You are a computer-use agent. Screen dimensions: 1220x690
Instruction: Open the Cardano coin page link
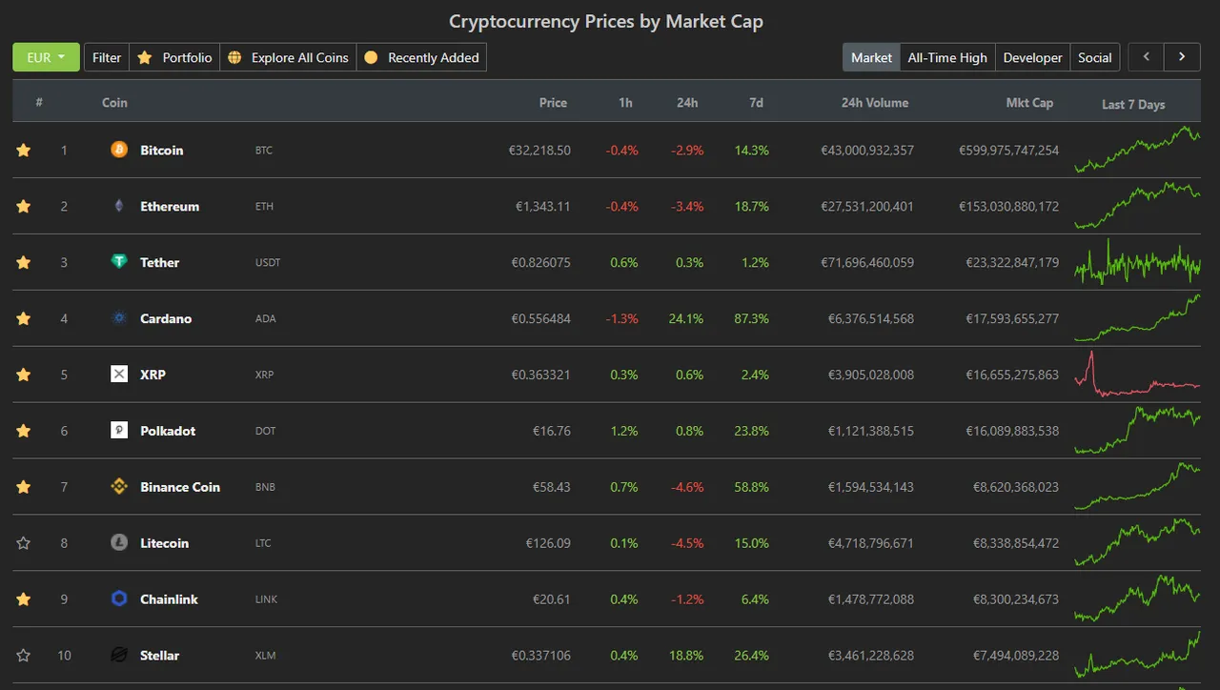coord(166,318)
